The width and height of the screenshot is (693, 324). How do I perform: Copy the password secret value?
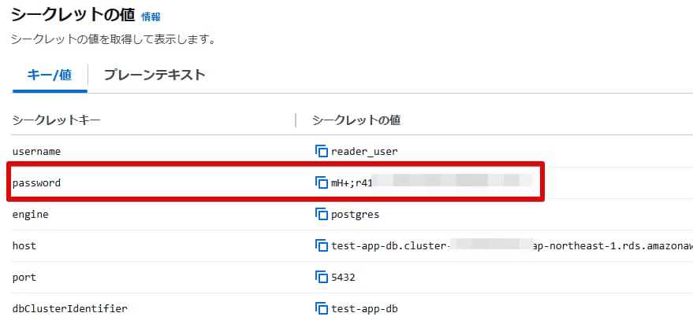click(321, 182)
